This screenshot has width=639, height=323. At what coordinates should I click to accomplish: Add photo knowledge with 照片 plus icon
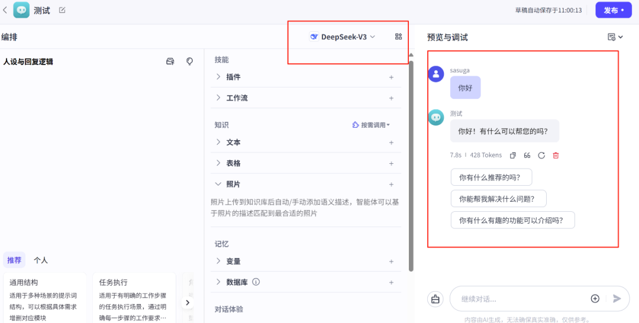[x=391, y=185]
